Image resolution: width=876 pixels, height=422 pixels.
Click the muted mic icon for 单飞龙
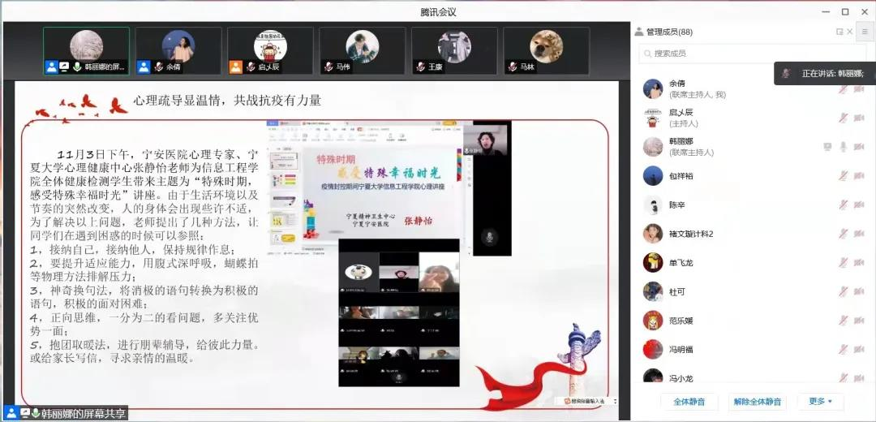coord(844,263)
